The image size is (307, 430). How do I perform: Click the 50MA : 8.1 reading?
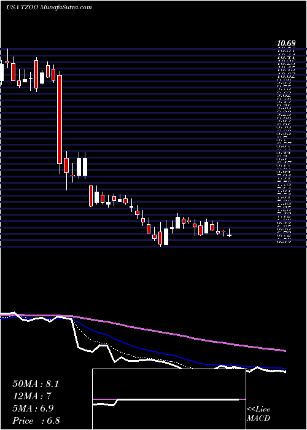coord(36,384)
